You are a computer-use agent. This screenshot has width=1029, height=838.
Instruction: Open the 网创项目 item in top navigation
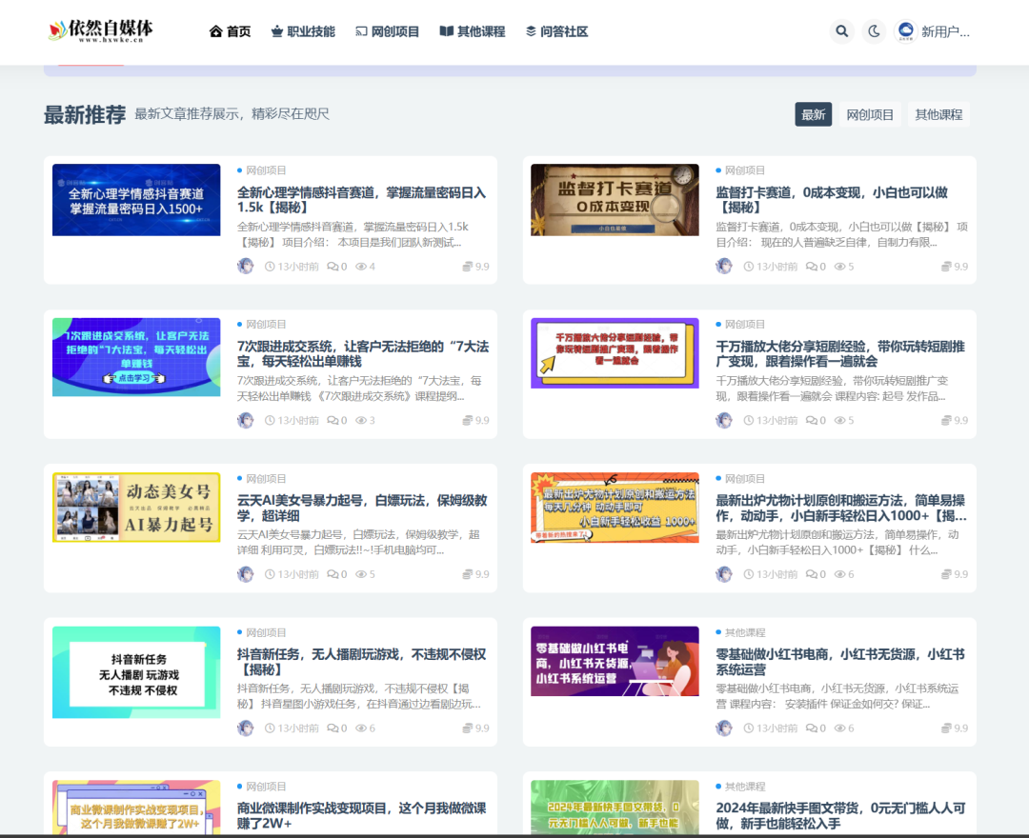[x=387, y=31]
